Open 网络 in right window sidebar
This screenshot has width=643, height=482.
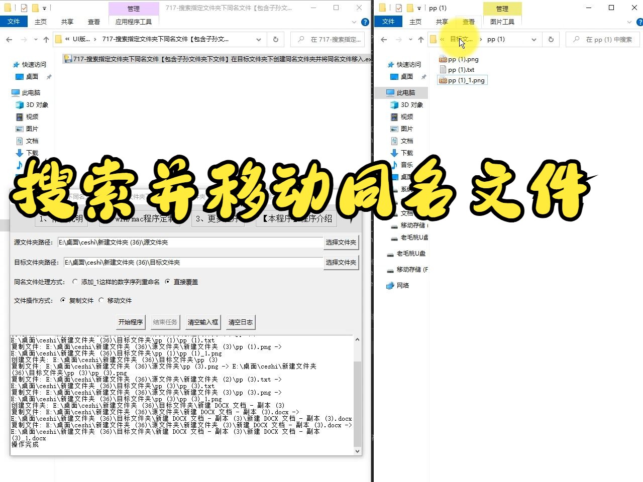click(x=397, y=285)
